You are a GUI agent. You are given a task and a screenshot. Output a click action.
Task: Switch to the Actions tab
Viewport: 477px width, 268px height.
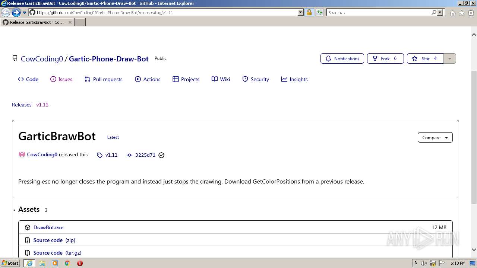pos(148,79)
